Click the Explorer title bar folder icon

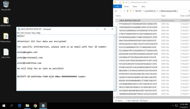115,2
